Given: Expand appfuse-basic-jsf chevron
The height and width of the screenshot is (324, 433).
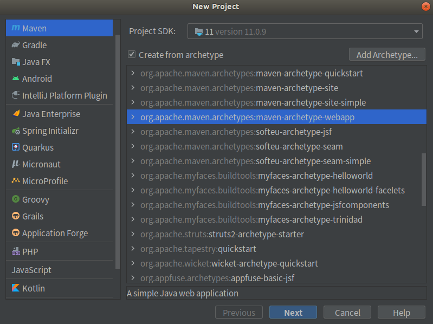Looking at the screenshot, I should coord(133,278).
